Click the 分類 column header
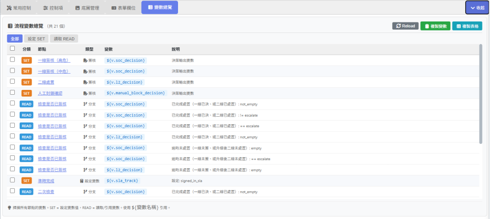 coord(27,49)
